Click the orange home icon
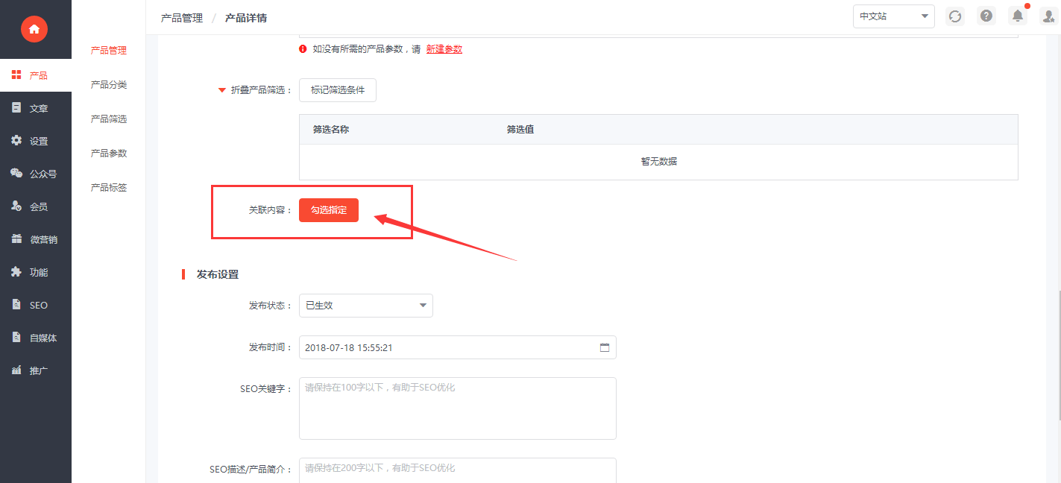 pyautogui.click(x=34, y=29)
